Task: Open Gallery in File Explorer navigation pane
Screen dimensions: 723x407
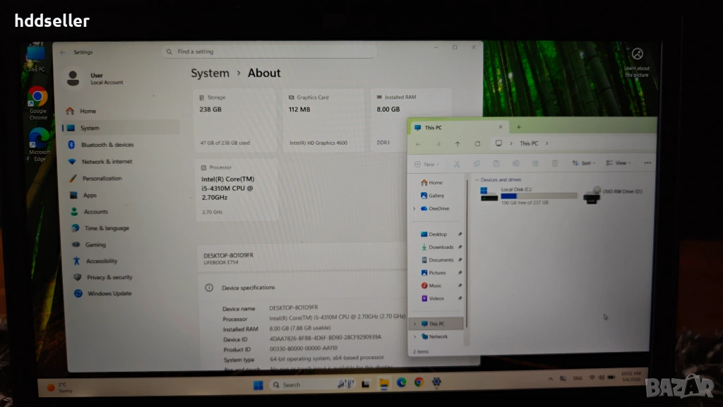Action: tap(433, 196)
